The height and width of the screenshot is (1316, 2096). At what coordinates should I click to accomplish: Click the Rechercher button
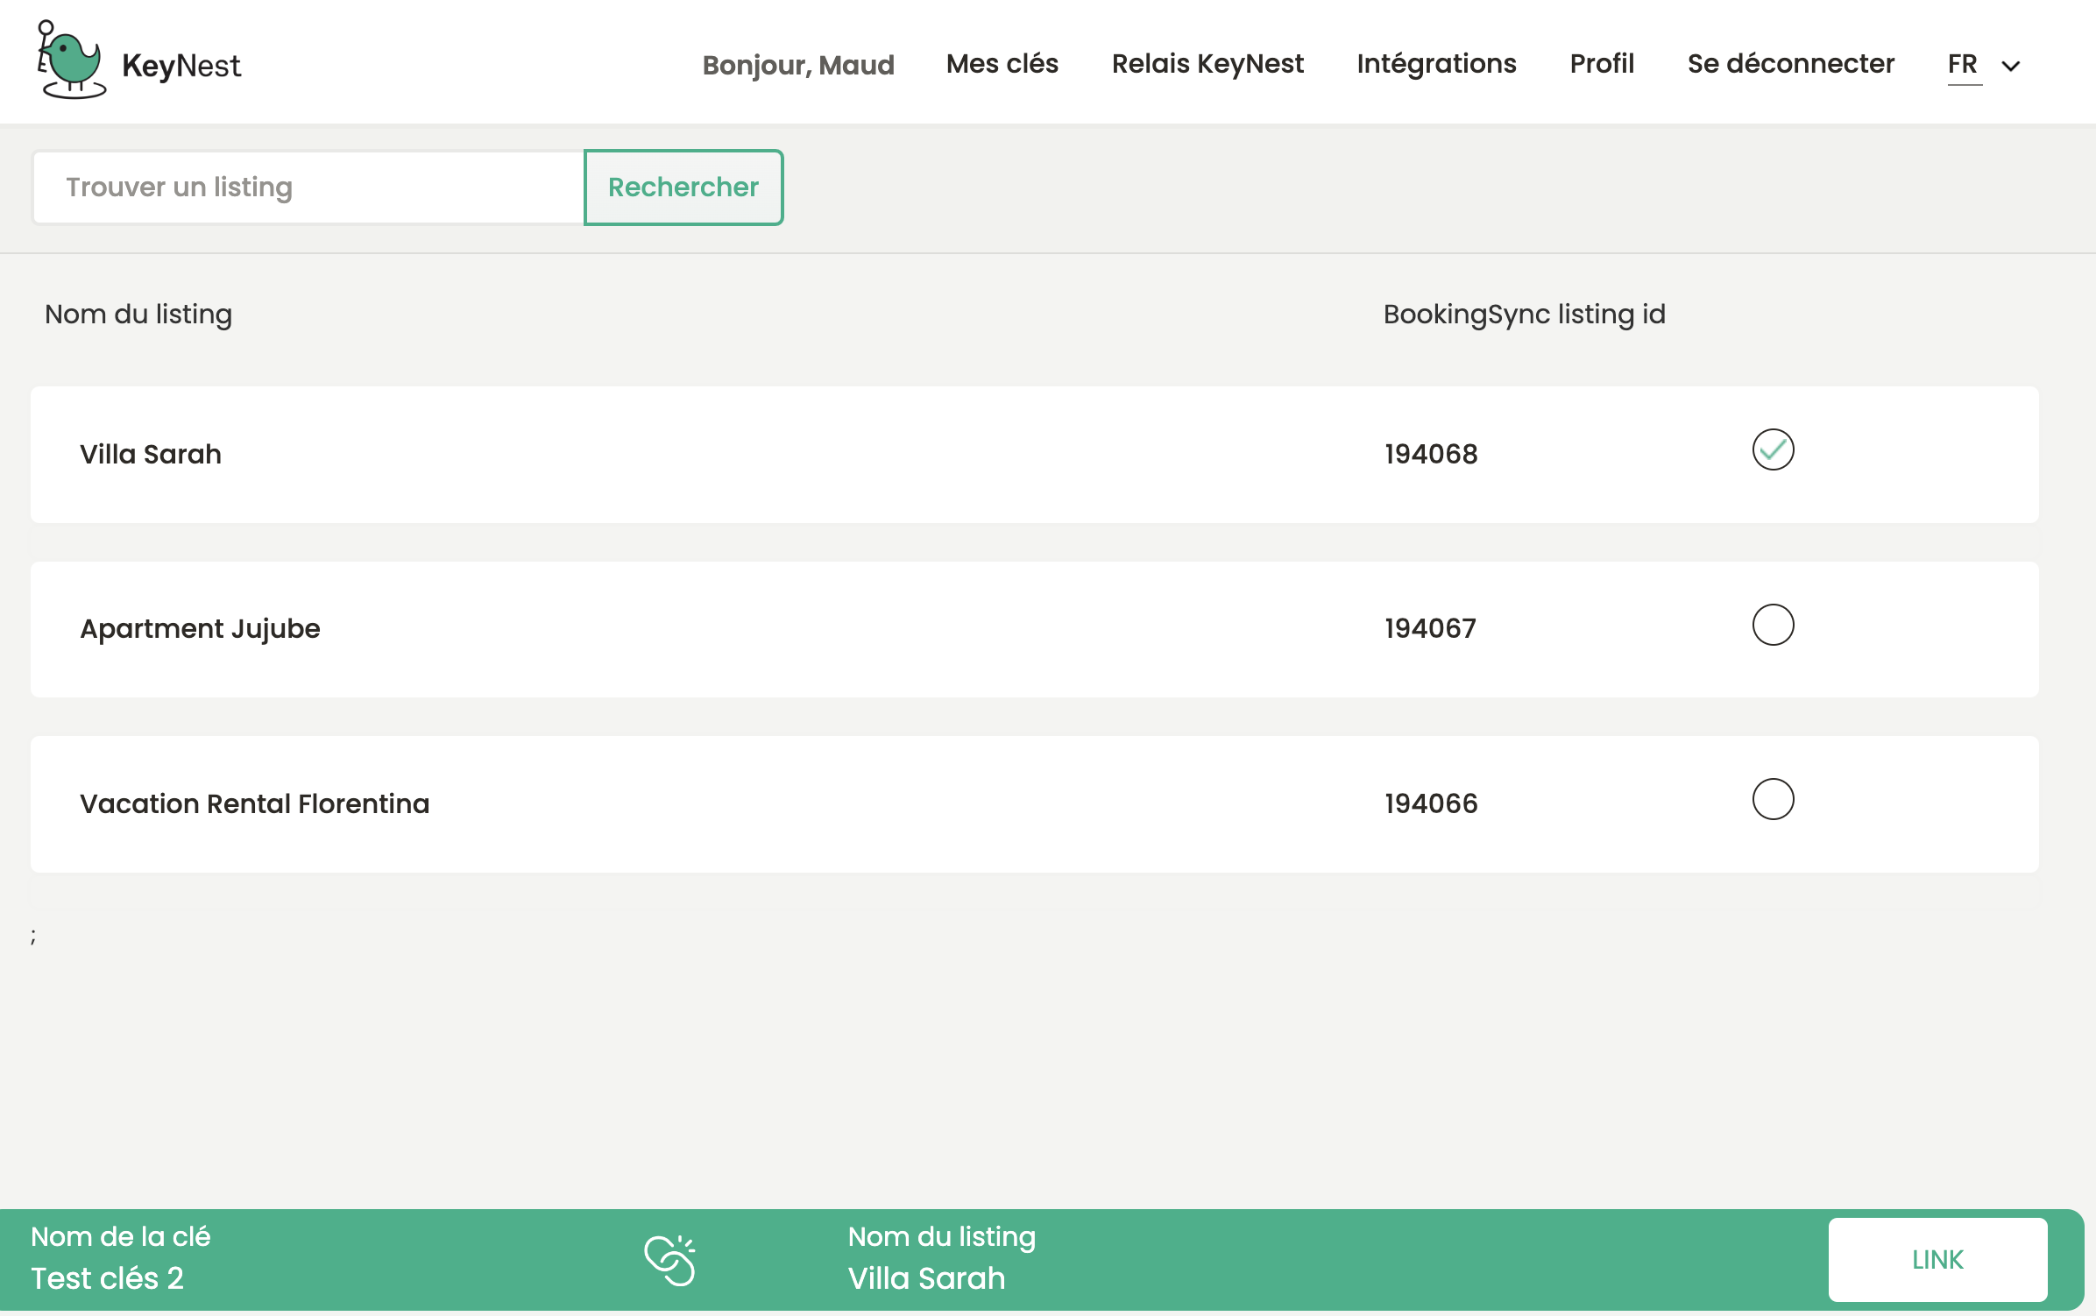pyautogui.click(x=683, y=187)
